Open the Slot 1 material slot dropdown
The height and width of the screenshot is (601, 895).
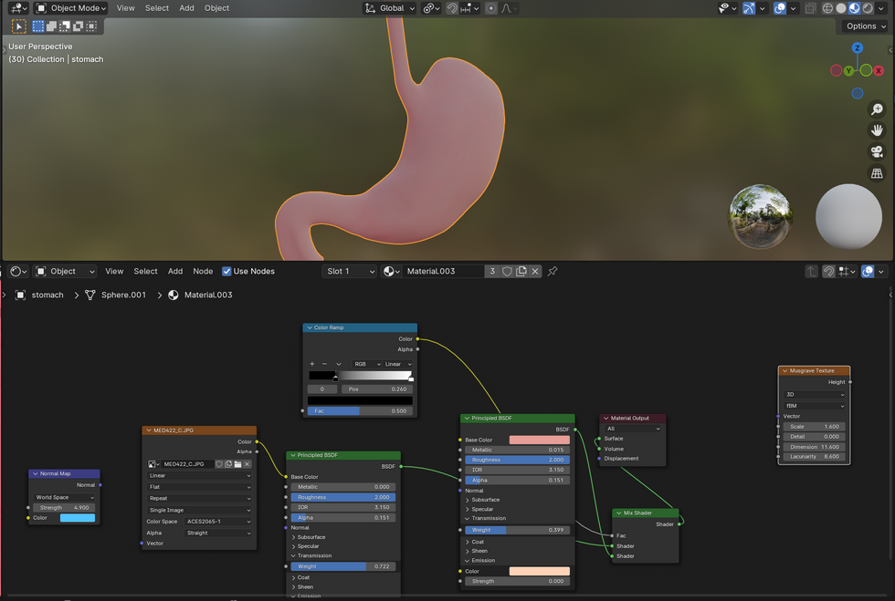coord(350,272)
